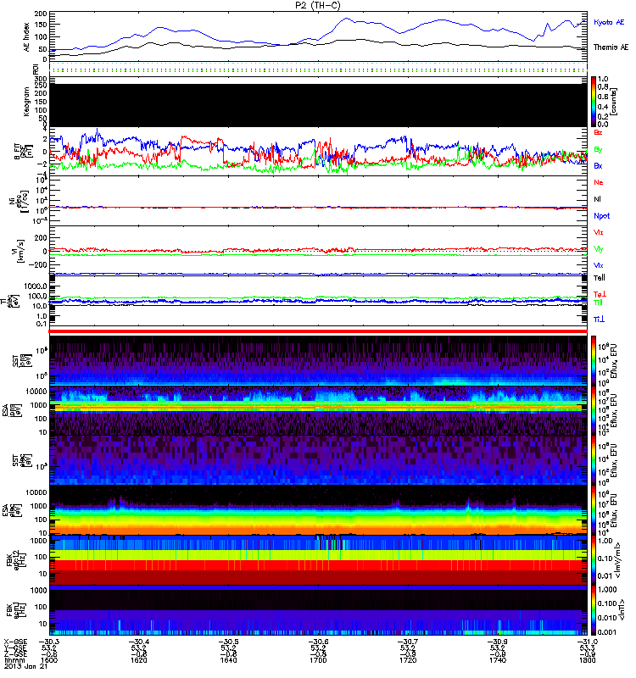The image size is (636, 678).
Task: Click the Keogram counts color bar
Action: pyautogui.click(x=594, y=102)
